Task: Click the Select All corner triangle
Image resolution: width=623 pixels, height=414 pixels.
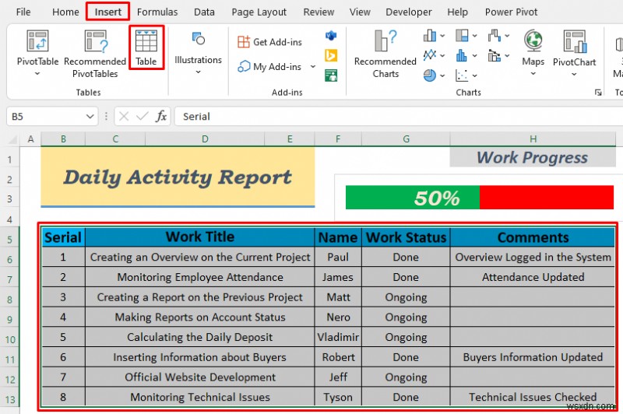Action: [x=13, y=140]
